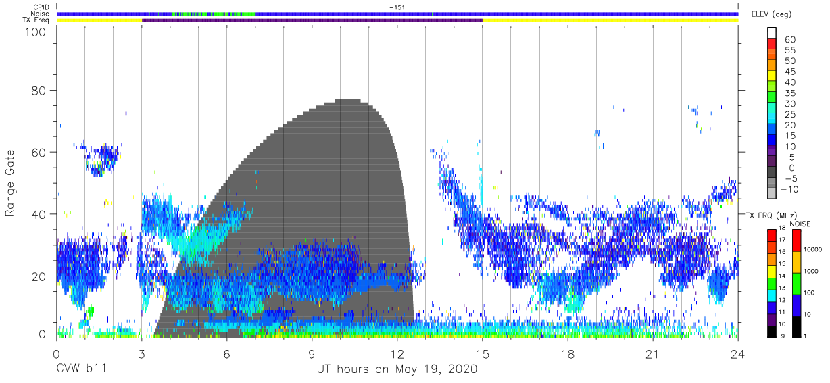830x383 pixels.
Task: Click the '11' label on the TX FRQ colorbar
Action: pyautogui.click(x=781, y=313)
